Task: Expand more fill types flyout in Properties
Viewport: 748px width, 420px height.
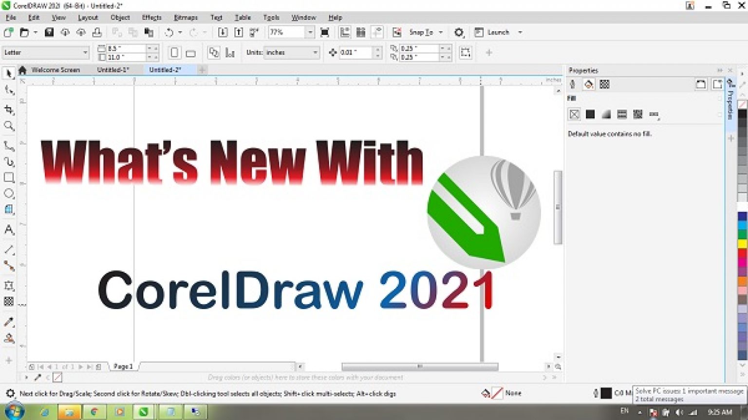Action: 654,114
